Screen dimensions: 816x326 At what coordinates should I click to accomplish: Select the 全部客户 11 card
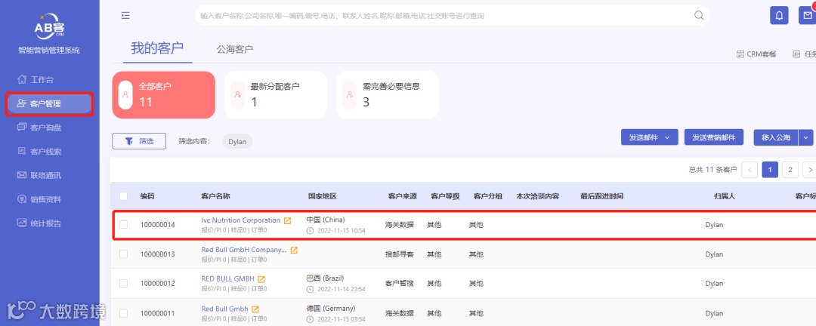click(163, 94)
